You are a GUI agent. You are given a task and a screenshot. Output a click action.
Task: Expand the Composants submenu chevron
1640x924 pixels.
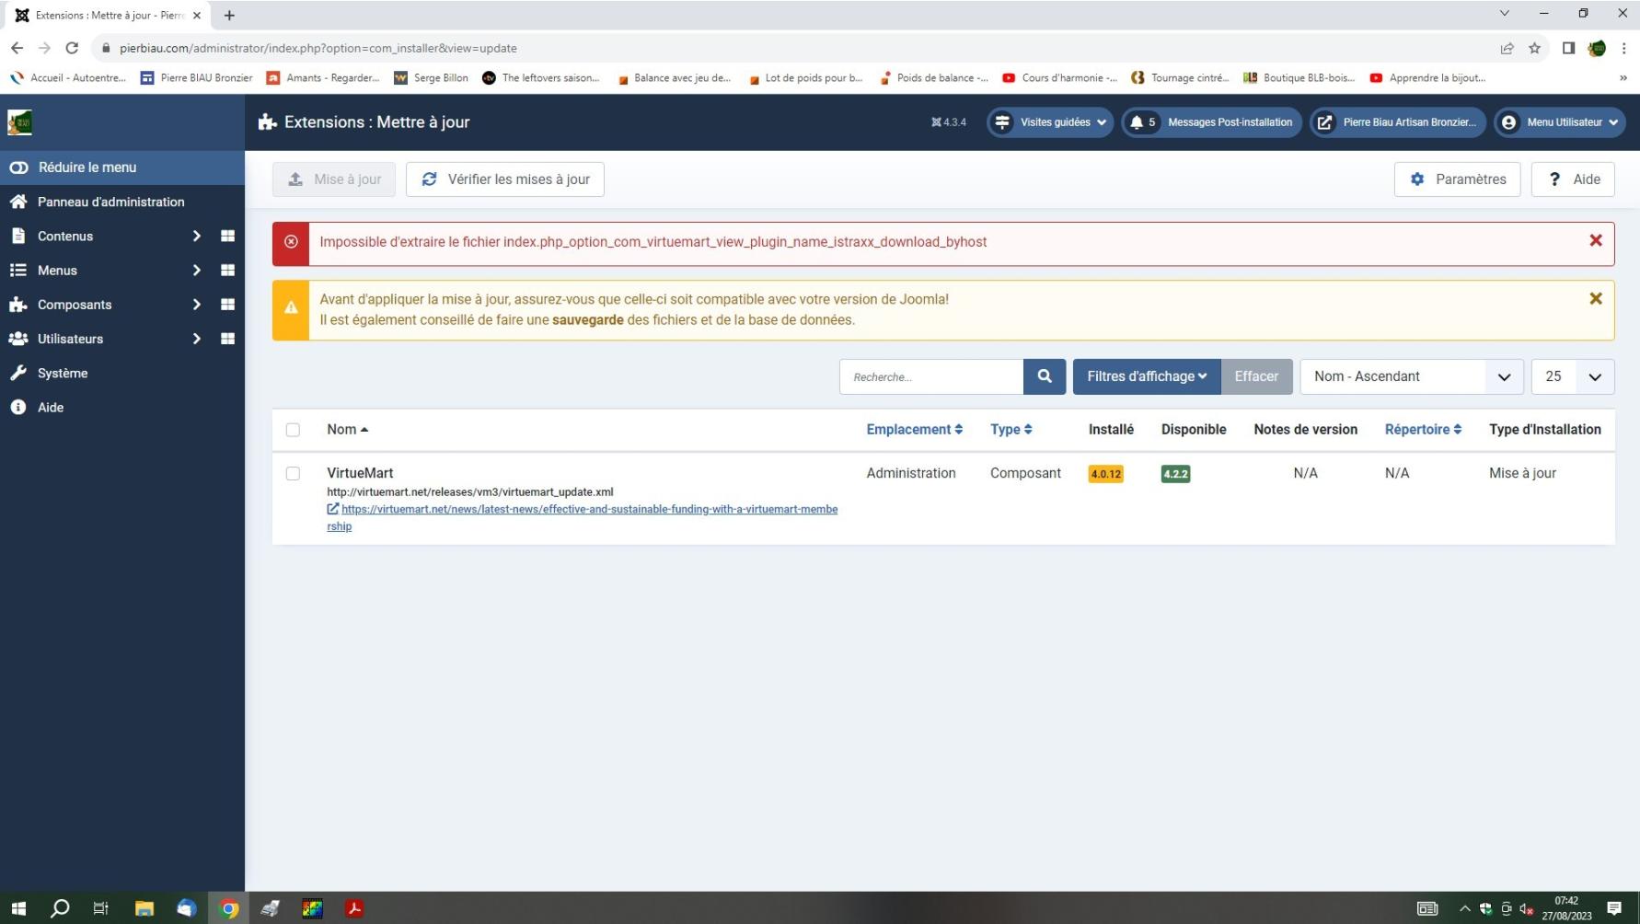(x=196, y=305)
